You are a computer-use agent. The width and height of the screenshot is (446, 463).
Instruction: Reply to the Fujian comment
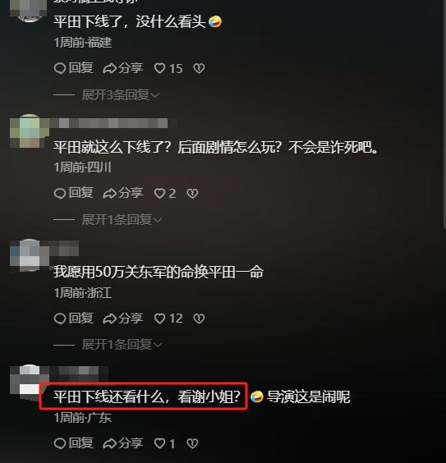click(x=74, y=68)
